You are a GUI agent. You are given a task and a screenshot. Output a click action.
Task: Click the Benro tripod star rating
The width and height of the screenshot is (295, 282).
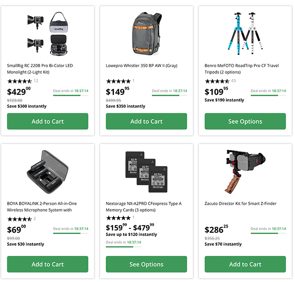(x=217, y=81)
